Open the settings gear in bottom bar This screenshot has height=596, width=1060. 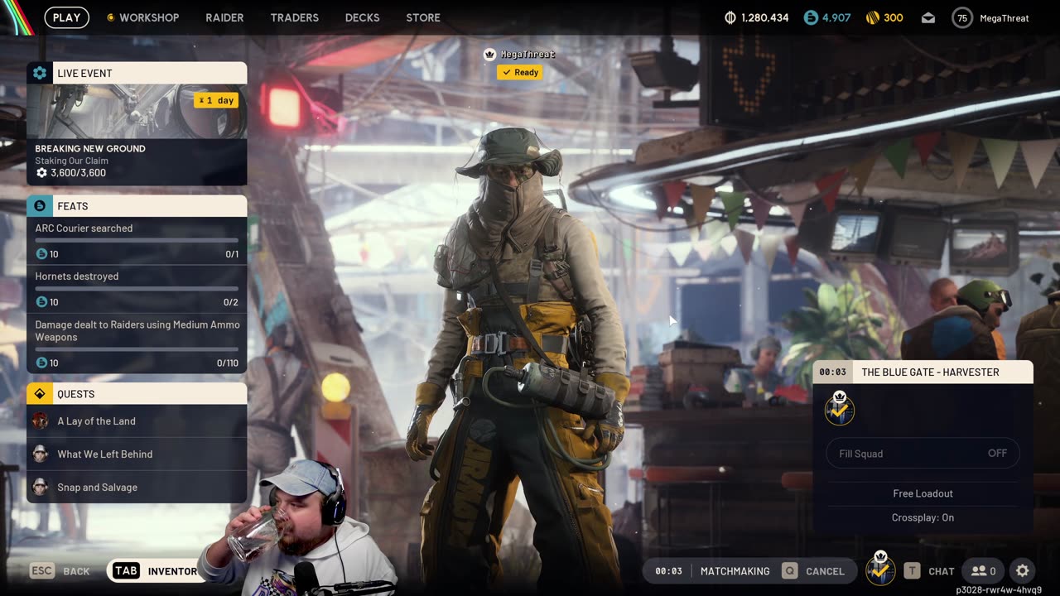tap(1023, 570)
